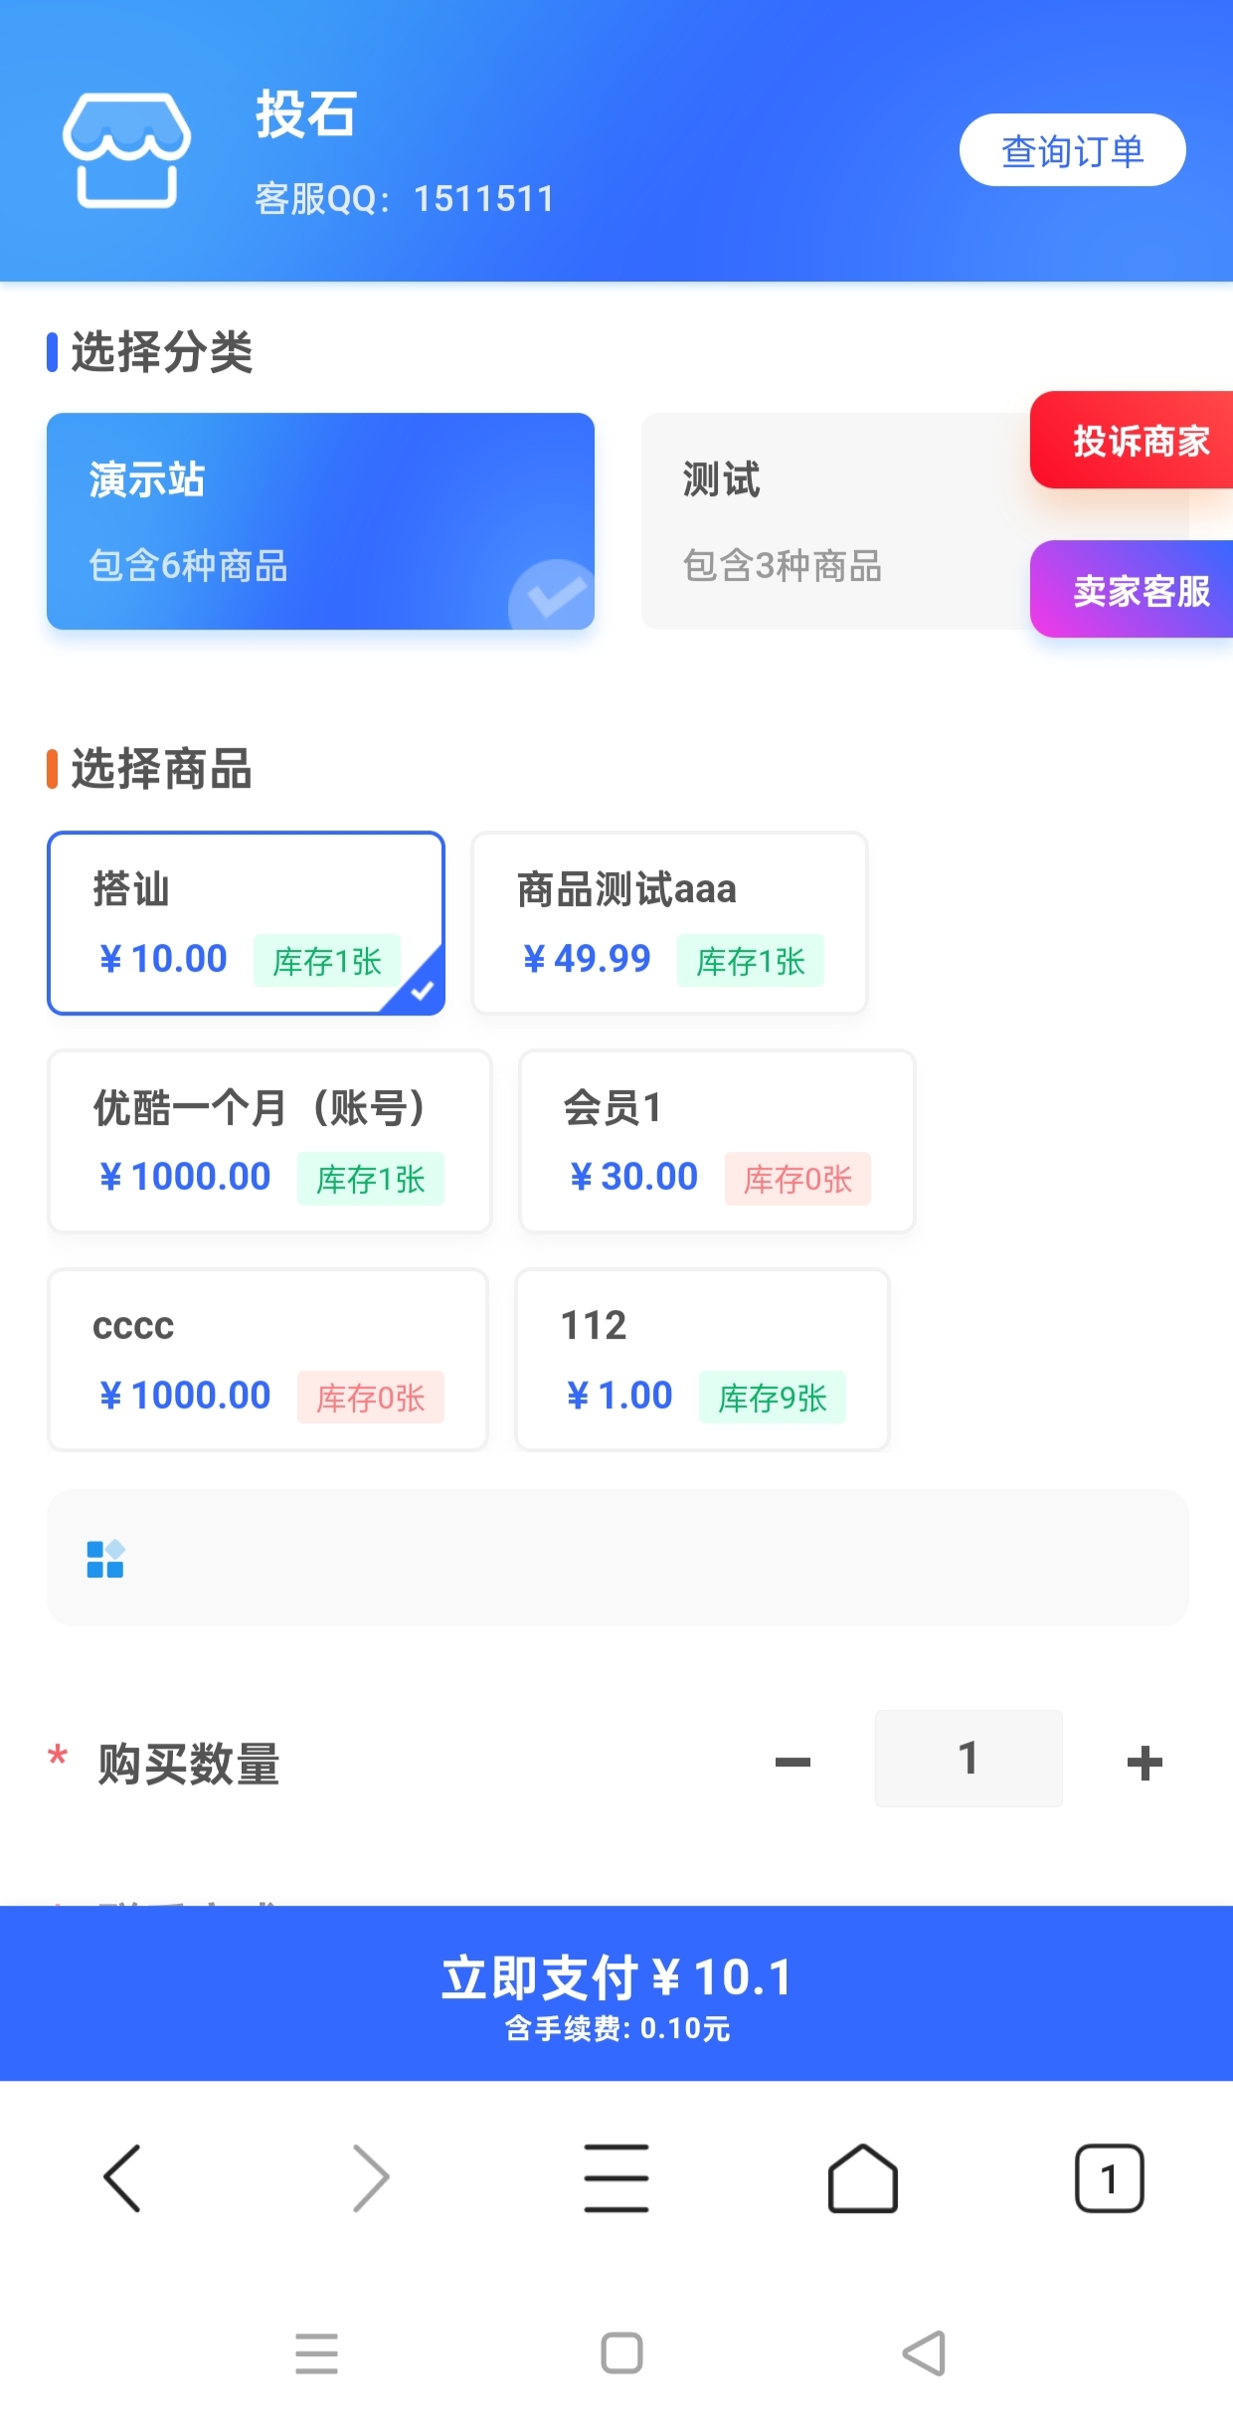This screenshot has width=1233, height=2429.
Task: Tap the blue grid icon
Action: pyautogui.click(x=105, y=1559)
